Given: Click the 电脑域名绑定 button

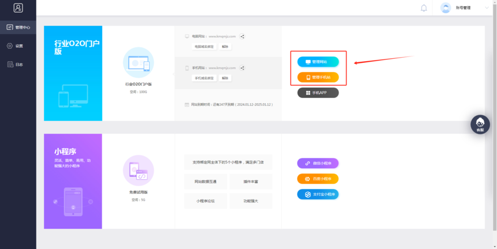Looking at the screenshot, I should tap(204, 46).
